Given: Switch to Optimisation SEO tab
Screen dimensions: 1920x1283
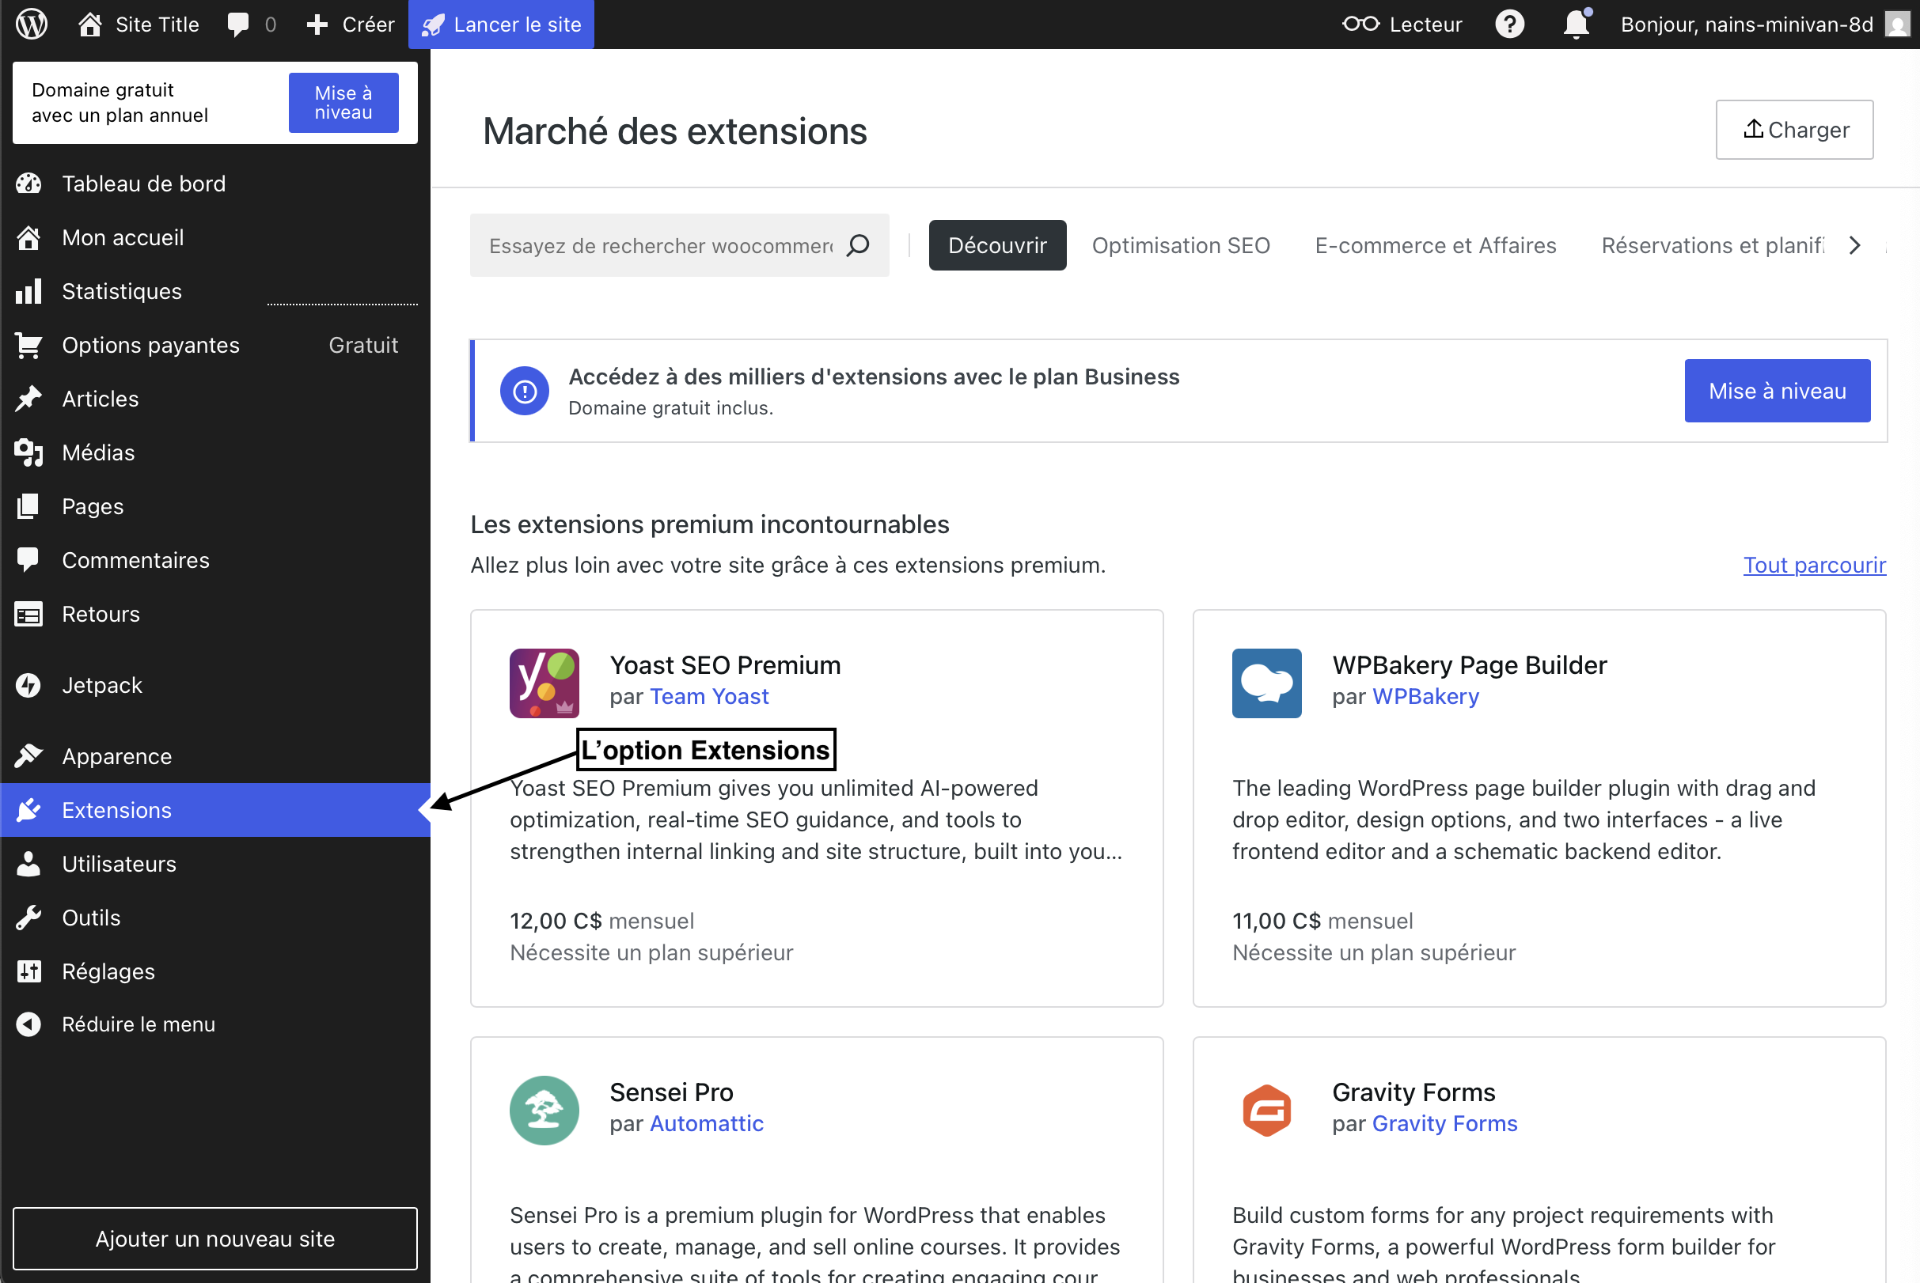Looking at the screenshot, I should [x=1180, y=245].
